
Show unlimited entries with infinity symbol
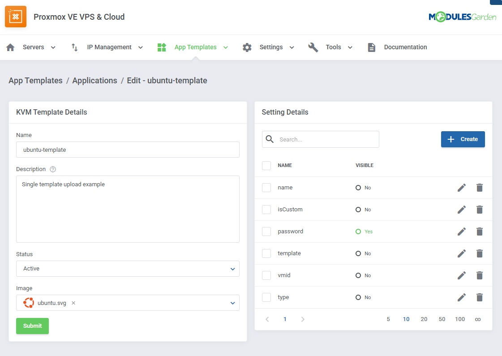coord(478,319)
